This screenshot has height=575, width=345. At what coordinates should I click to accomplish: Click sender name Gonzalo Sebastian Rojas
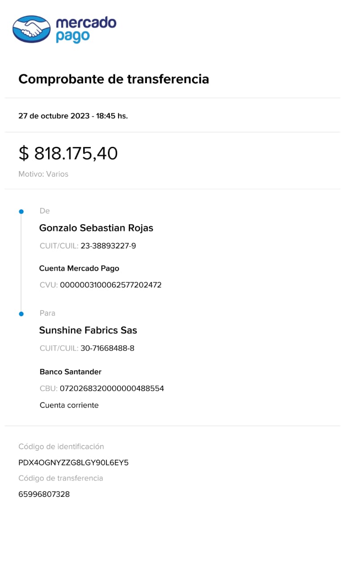pyautogui.click(x=96, y=228)
